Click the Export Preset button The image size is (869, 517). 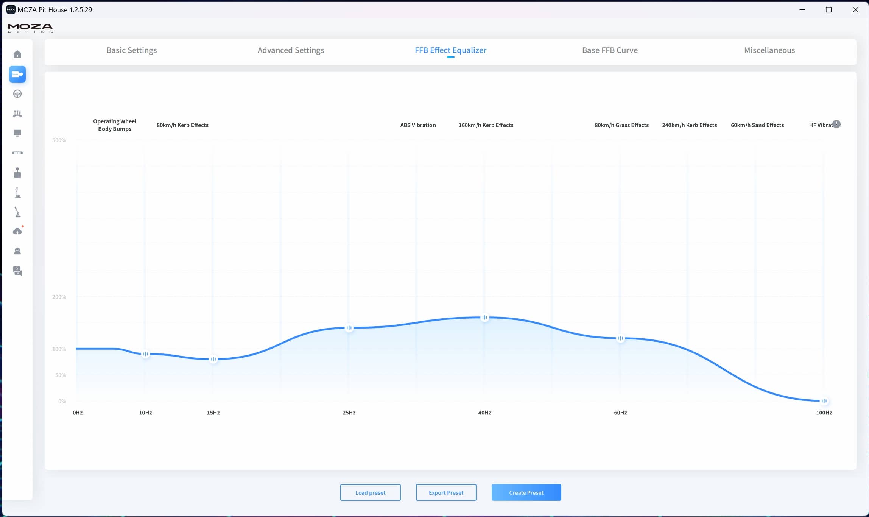pyautogui.click(x=446, y=492)
